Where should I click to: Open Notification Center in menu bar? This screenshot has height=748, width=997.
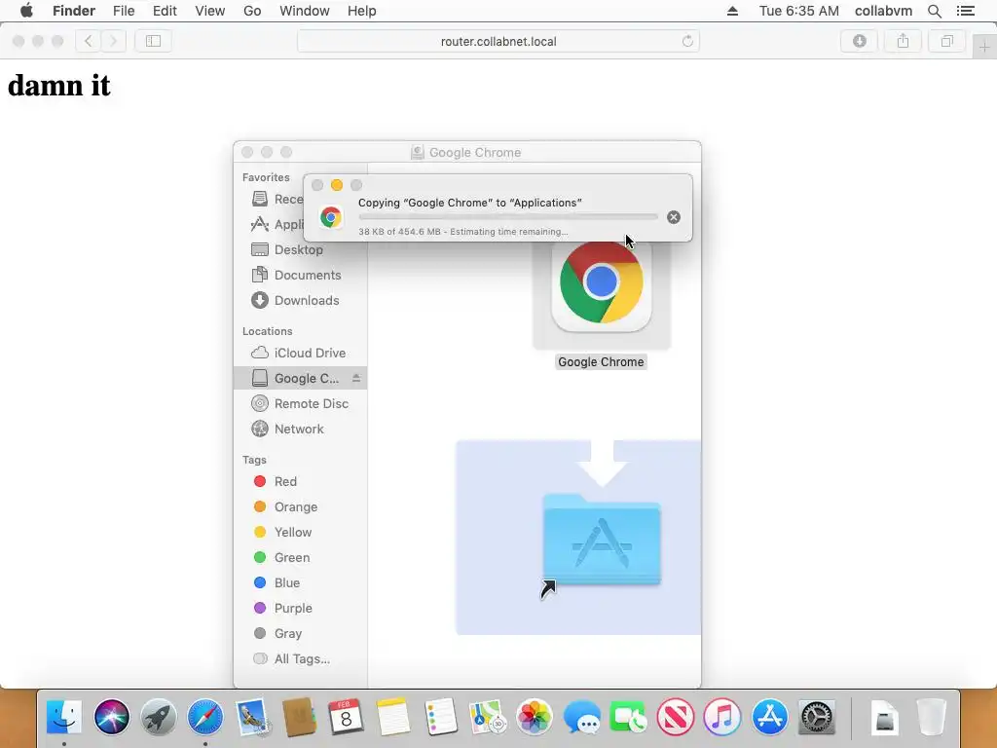[x=965, y=11]
